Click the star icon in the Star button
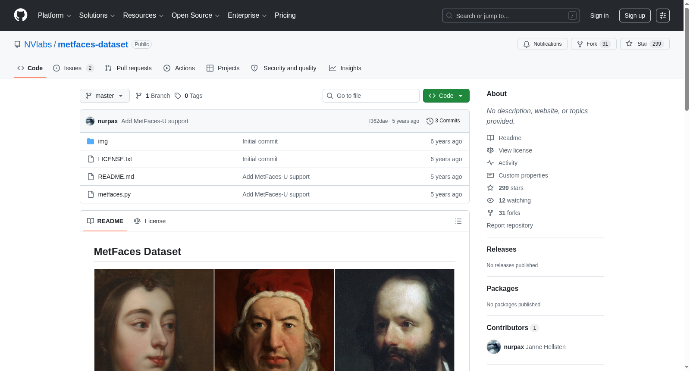The width and height of the screenshot is (690, 371). (x=629, y=44)
